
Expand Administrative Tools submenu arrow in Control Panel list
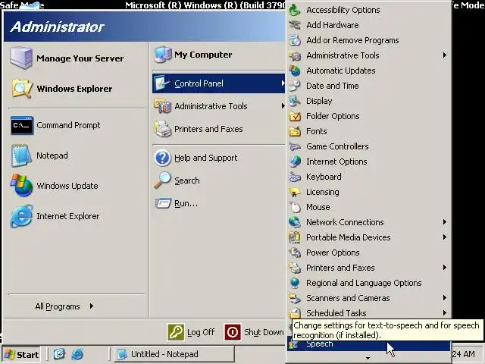445,55
